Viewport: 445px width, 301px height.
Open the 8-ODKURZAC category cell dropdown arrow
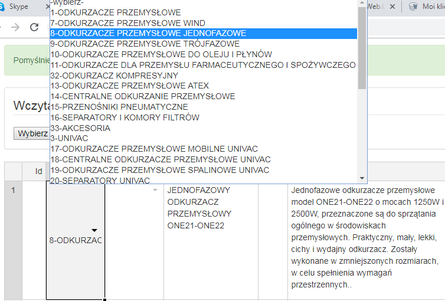point(94,230)
